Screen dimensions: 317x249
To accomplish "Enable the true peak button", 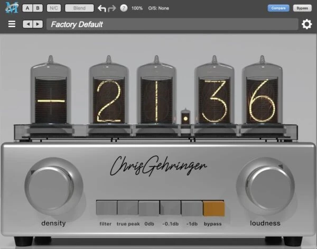I will point(127,209).
